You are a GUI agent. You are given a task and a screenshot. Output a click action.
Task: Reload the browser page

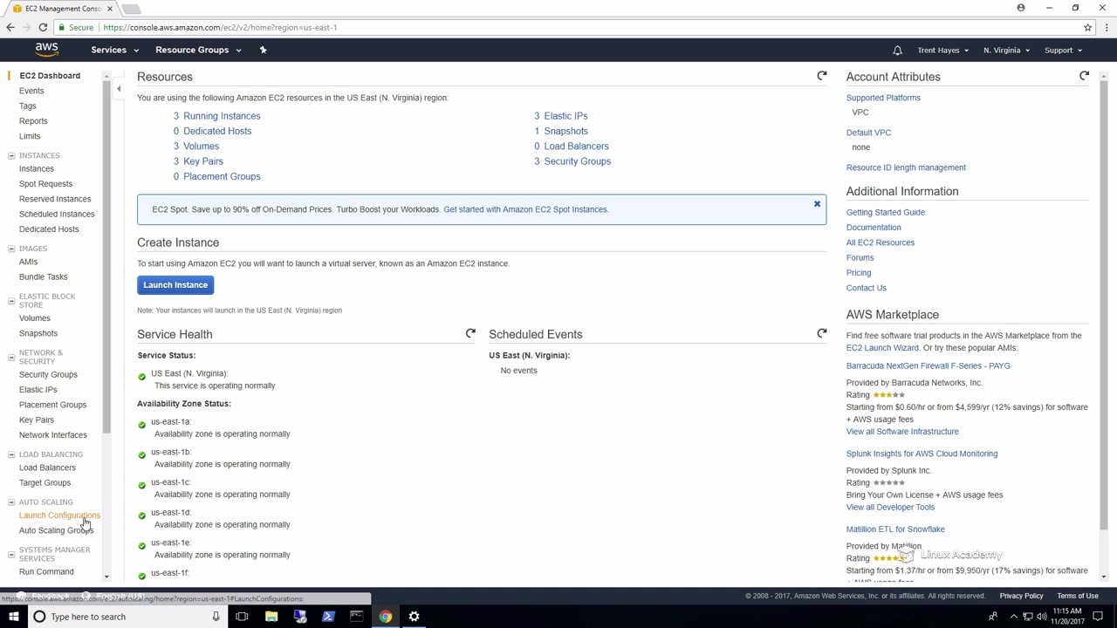coord(42,27)
